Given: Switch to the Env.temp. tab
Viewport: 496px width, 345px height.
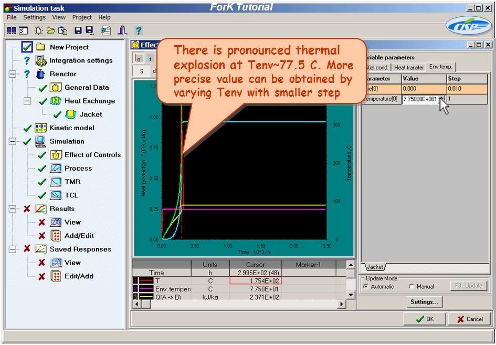Looking at the screenshot, I should (441, 67).
